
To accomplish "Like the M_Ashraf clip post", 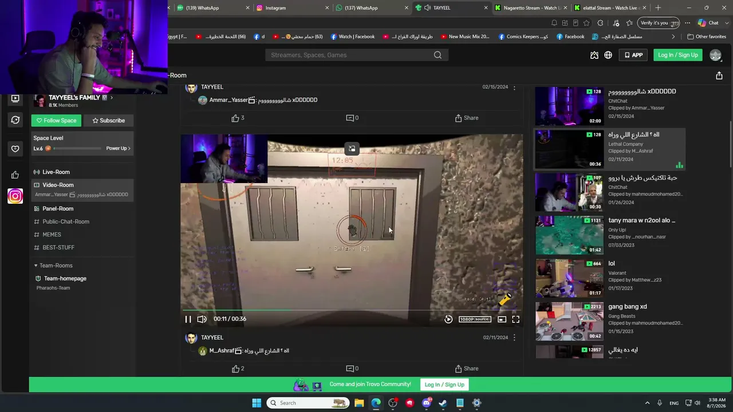I will click(x=238, y=369).
